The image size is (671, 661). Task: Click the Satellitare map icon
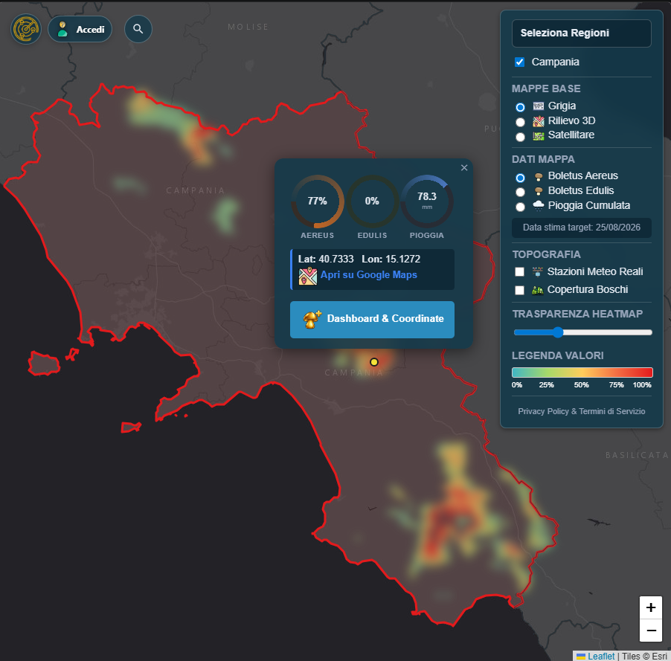tap(539, 135)
